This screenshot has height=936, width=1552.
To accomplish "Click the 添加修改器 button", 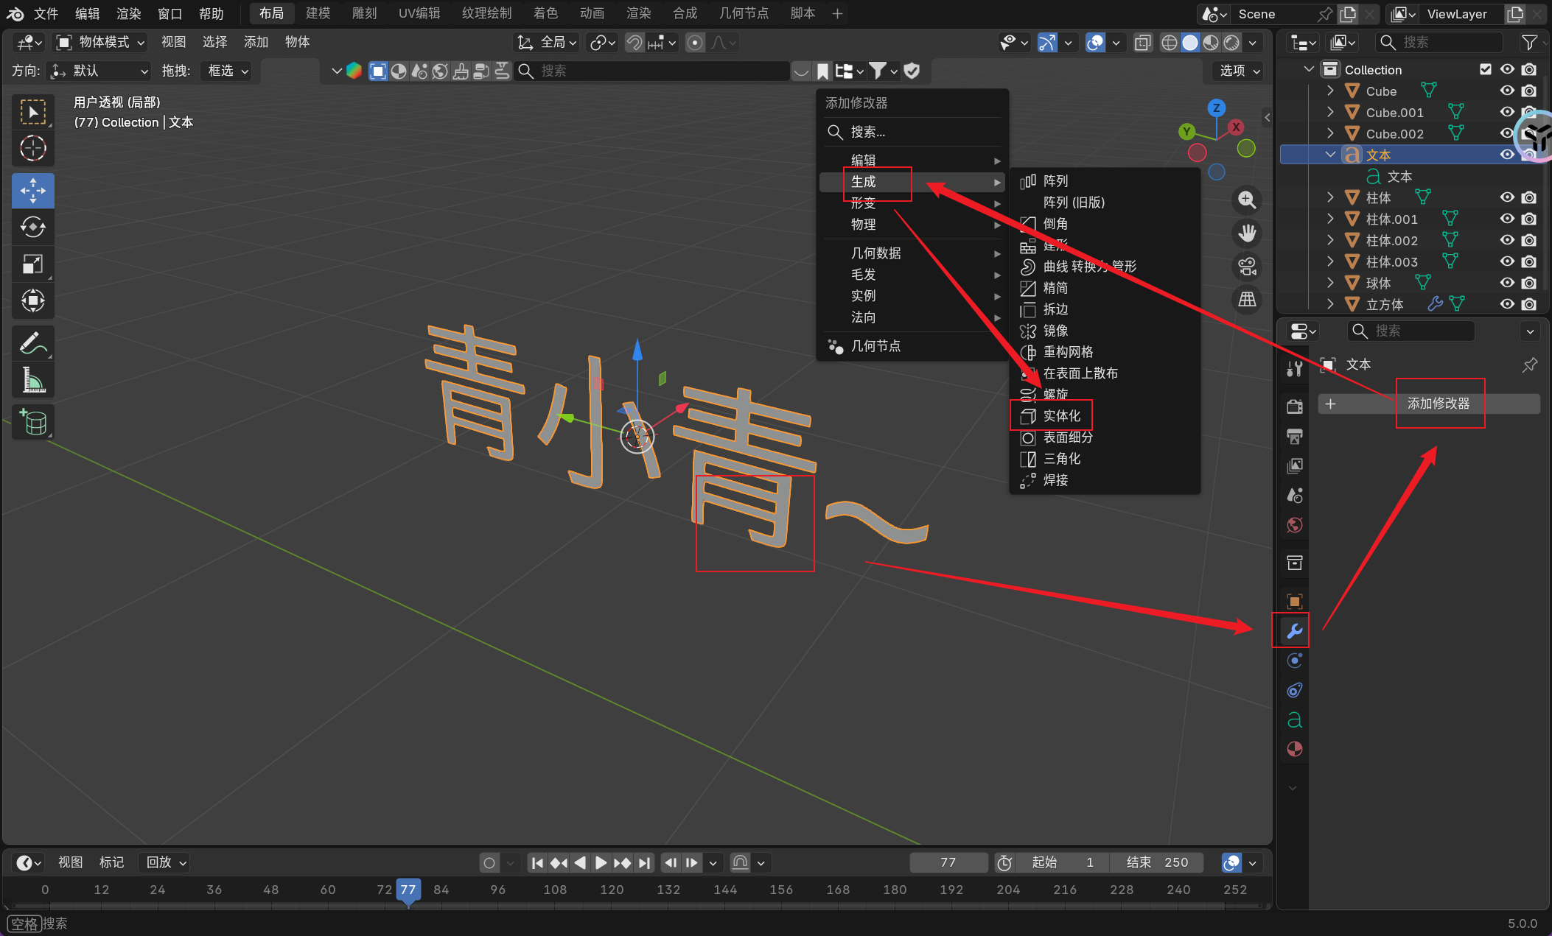I will click(1438, 404).
